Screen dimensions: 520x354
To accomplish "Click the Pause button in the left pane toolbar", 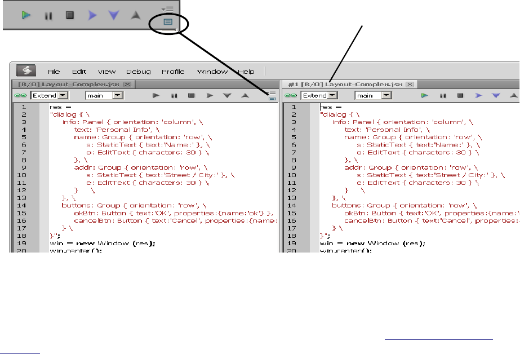I will click(x=174, y=96).
